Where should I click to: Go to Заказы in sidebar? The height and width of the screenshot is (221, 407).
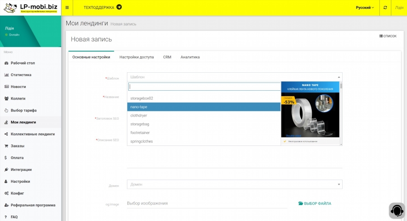(x=17, y=146)
